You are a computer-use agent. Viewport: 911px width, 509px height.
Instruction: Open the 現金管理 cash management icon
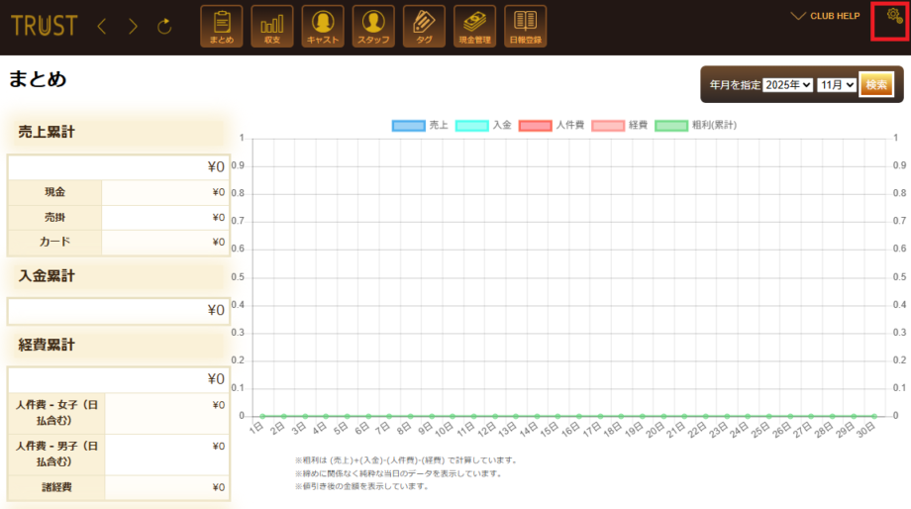(474, 26)
